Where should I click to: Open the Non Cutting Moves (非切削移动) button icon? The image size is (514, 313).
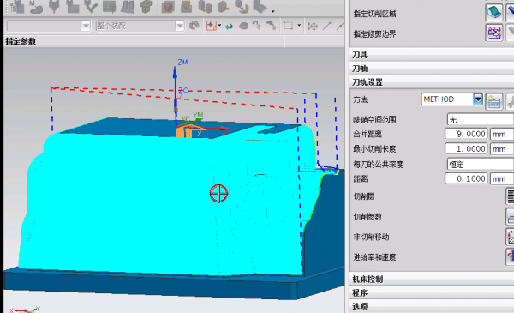pyautogui.click(x=510, y=237)
